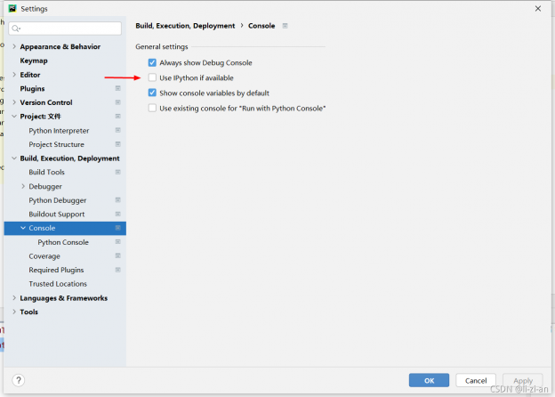Click the OK button
Viewport: 555px width, 397px height.
coord(429,380)
